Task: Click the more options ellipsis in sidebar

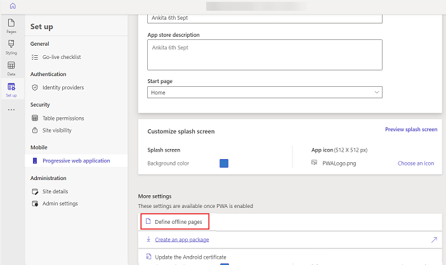Action: (x=11, y=110)
